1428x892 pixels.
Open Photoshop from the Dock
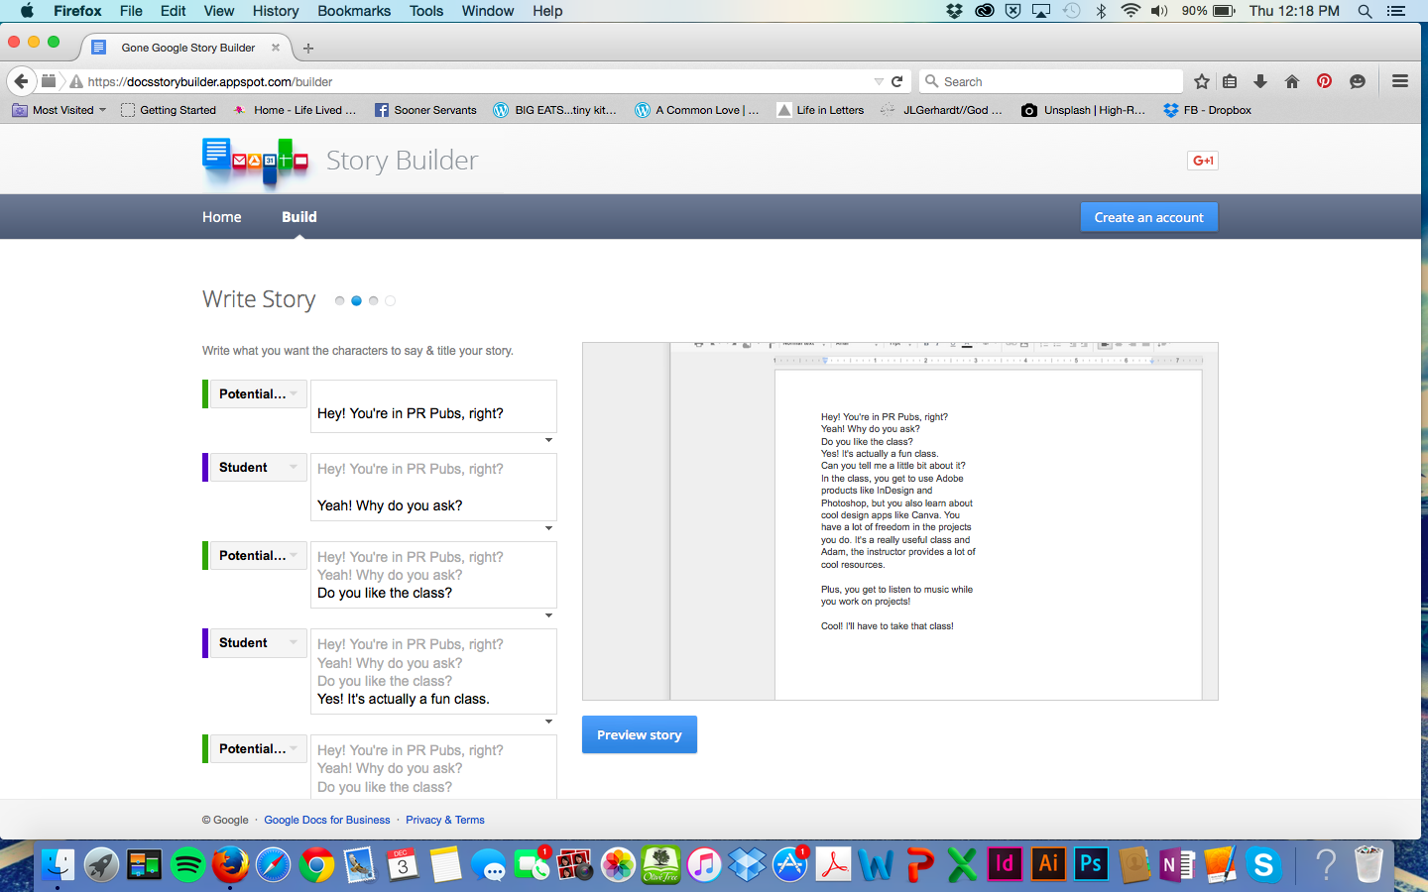pos(1091,863)
